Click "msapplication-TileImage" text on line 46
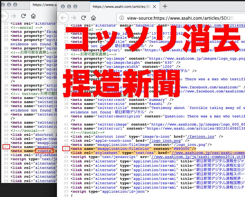The image size is (245, 197). coord(124,145)
